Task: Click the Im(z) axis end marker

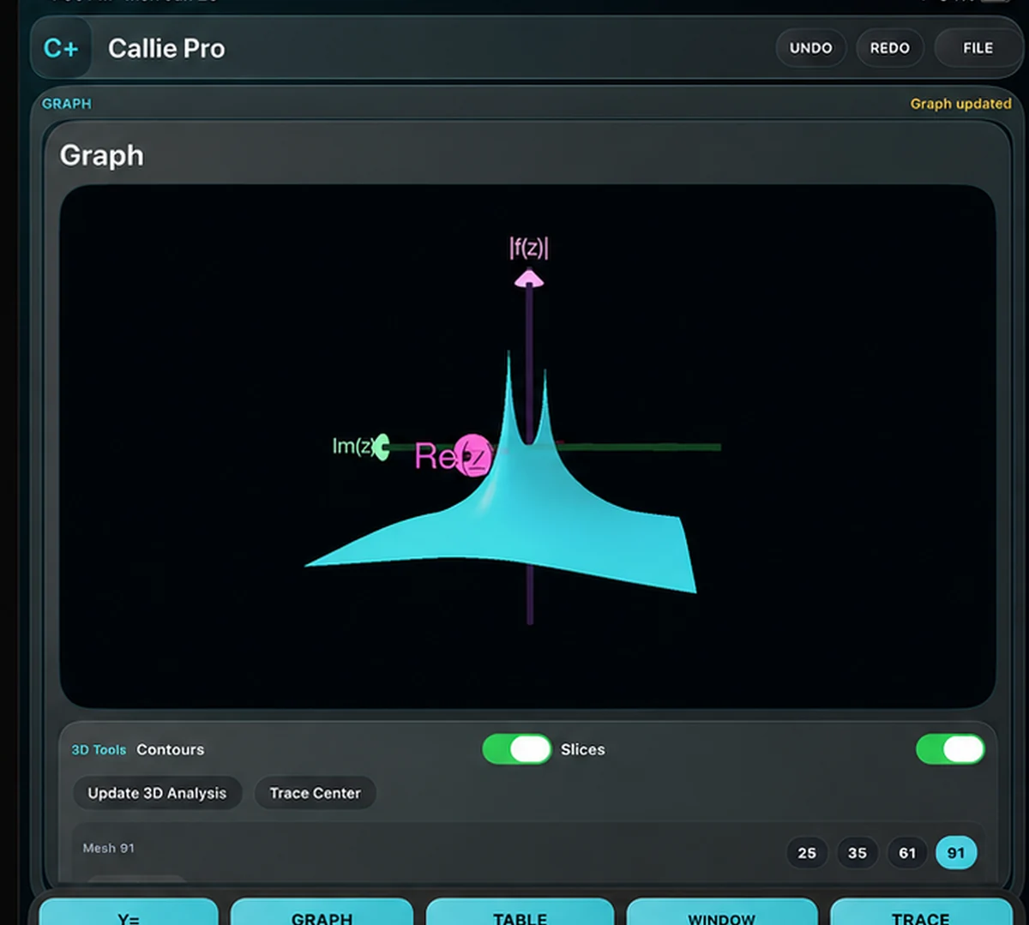Action: click(x=382, y=447)
